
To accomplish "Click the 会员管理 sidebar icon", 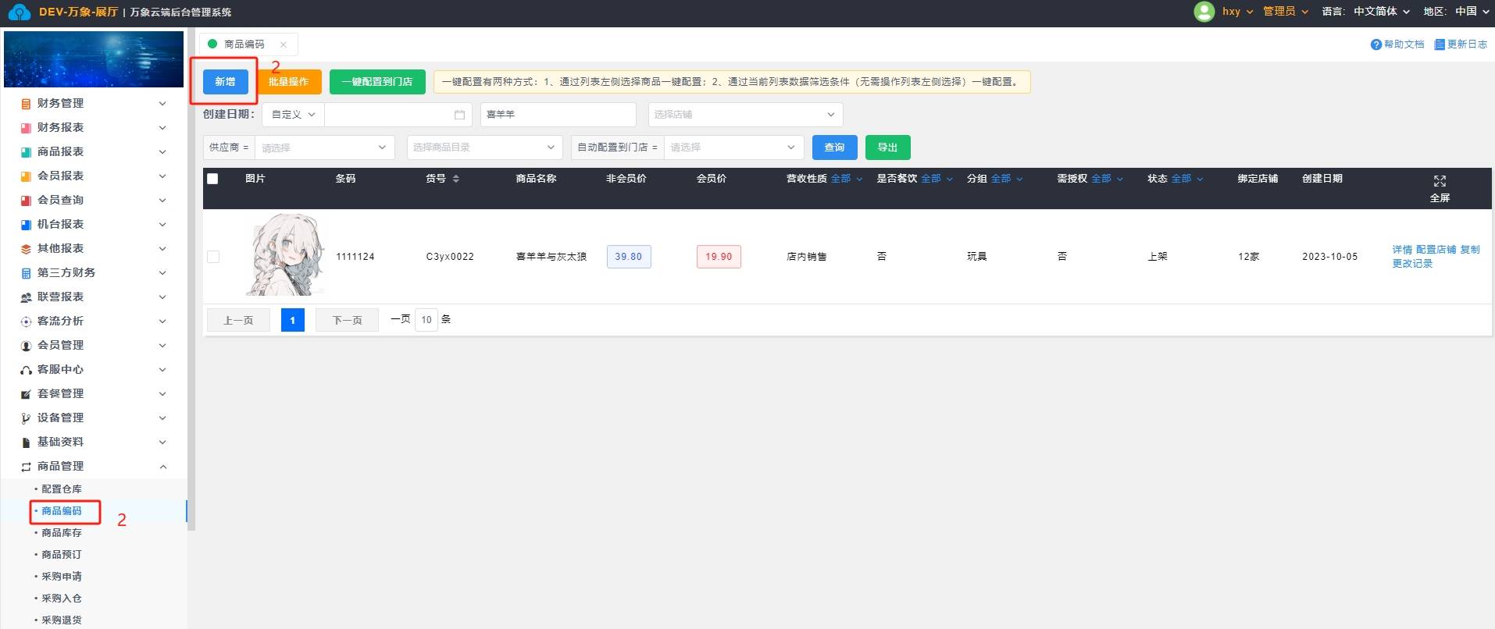I will 26,346.
